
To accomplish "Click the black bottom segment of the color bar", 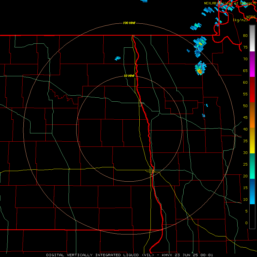I will tap(252, 216).
